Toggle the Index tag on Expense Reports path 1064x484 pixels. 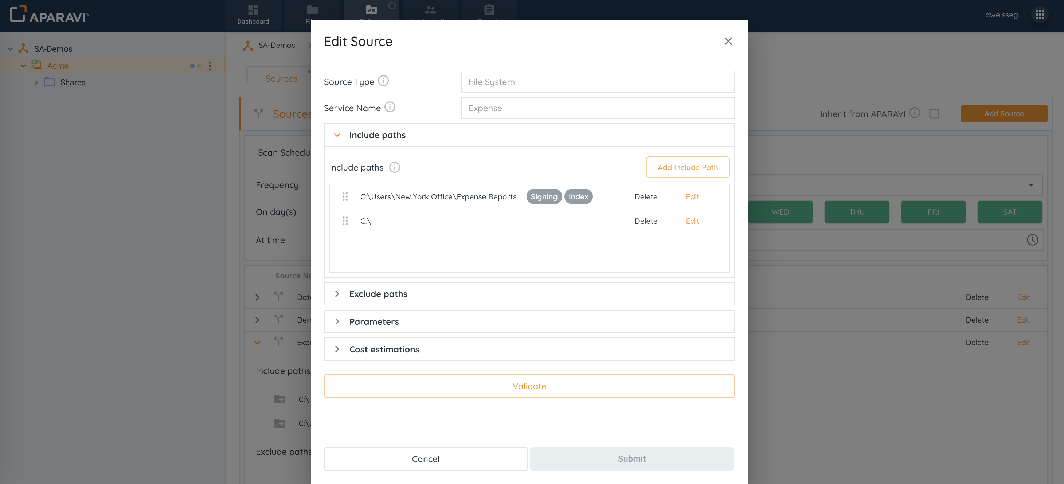(578, 196)
